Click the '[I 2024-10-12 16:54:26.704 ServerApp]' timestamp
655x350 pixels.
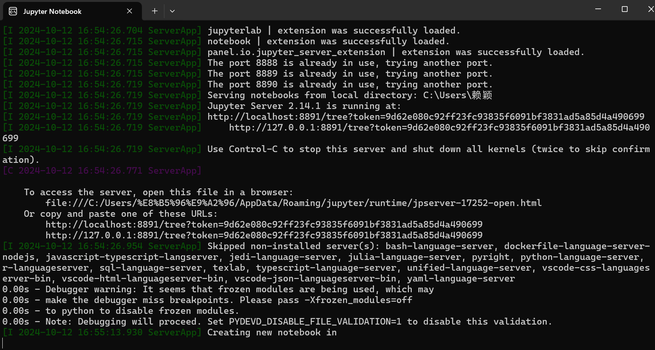(x=102, y=30)
